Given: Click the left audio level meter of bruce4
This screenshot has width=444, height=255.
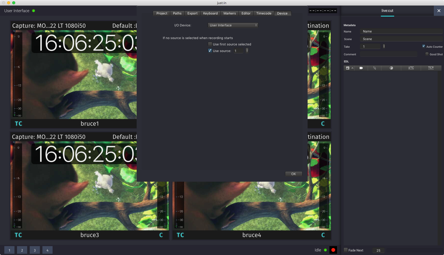Looking at the screenshot, I should pos(180,205).
